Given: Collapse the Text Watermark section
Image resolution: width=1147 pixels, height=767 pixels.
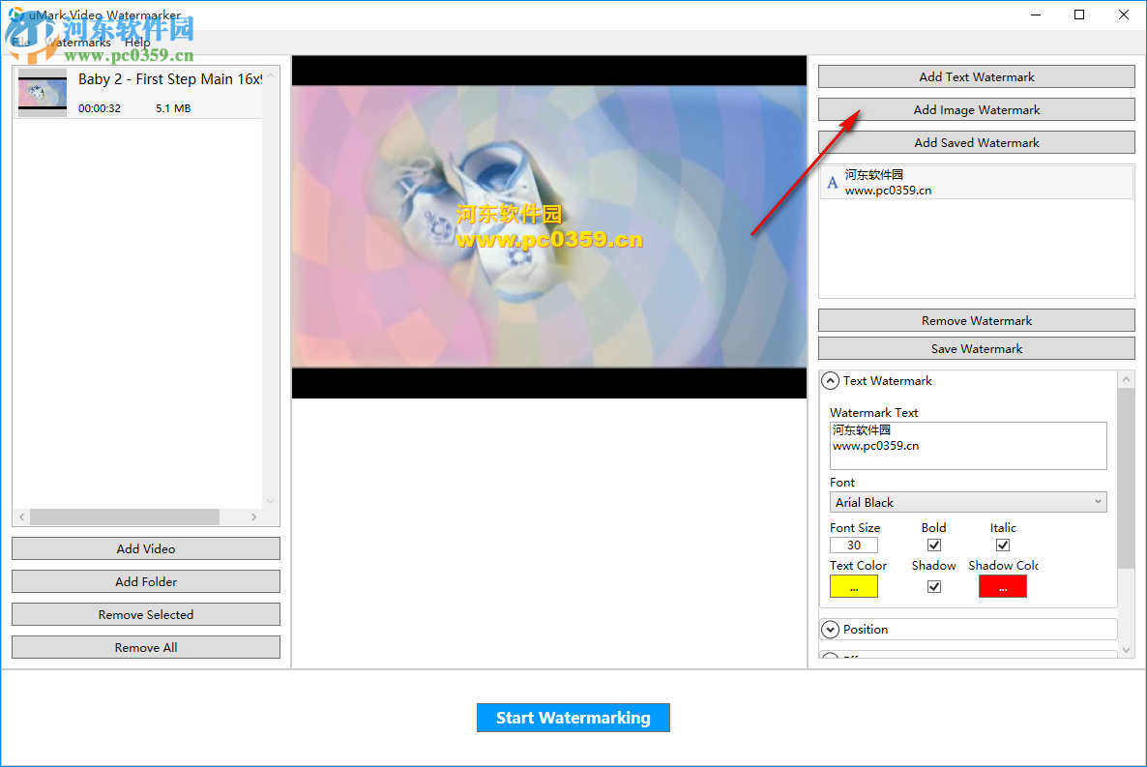Looking at the screenshot, I should coord(830,380).
